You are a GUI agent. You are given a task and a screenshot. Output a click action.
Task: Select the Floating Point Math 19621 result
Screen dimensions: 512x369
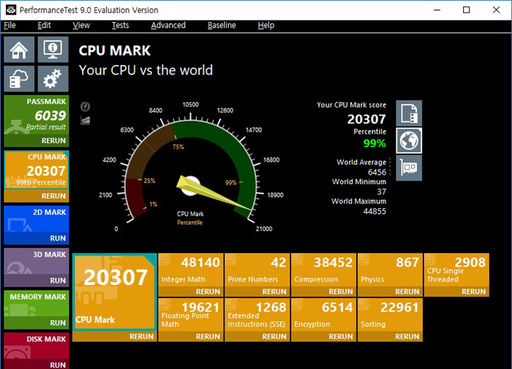191,315
